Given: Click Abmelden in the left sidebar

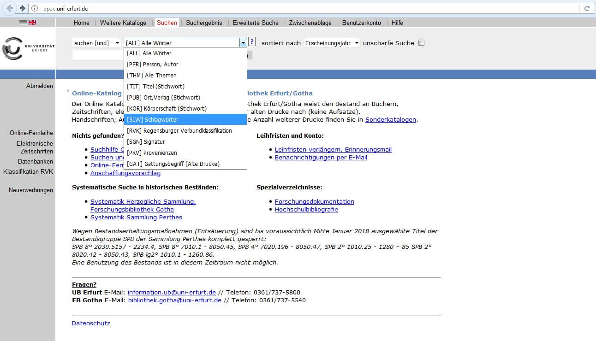Looking at the screenshot, I should (x=39, y=86).
